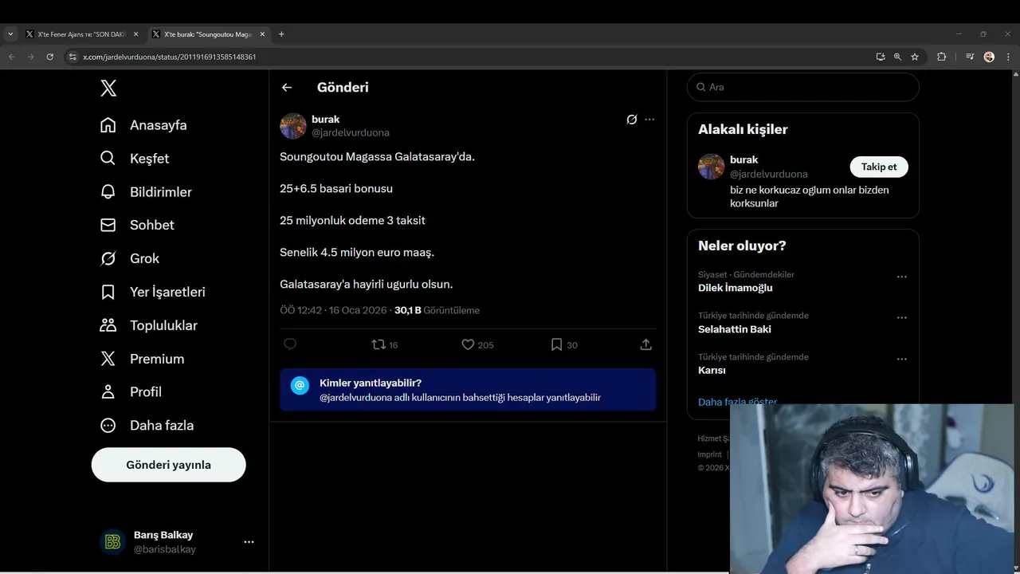Viewport: 1020px width, 574px height.
Task: Click Imprint footer link
Action: pyautogui.click(x=709, y=454)
